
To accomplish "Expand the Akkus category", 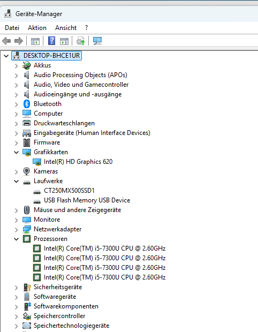I will pos(16,66).
